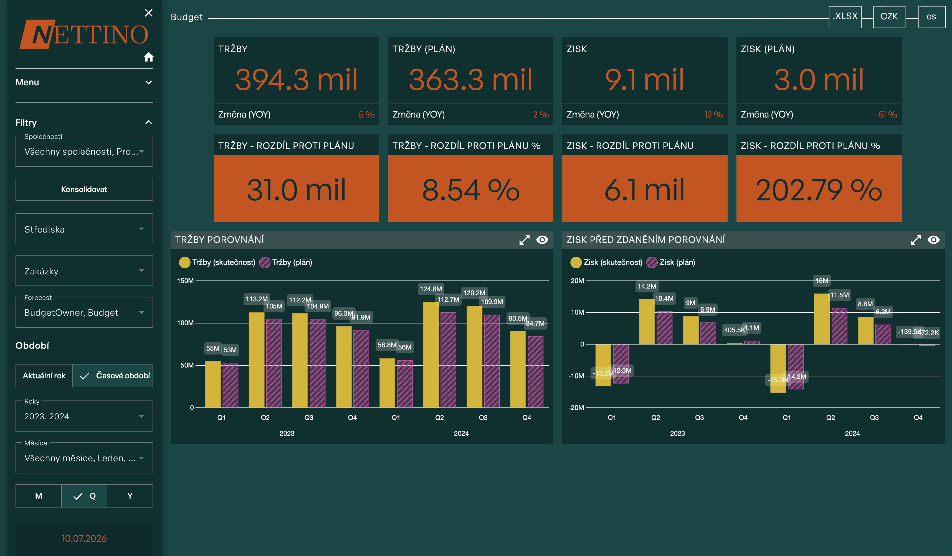Click the Budget page title

coord(187,17)
